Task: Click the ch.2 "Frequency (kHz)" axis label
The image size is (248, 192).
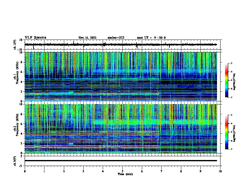Action: 18,125
